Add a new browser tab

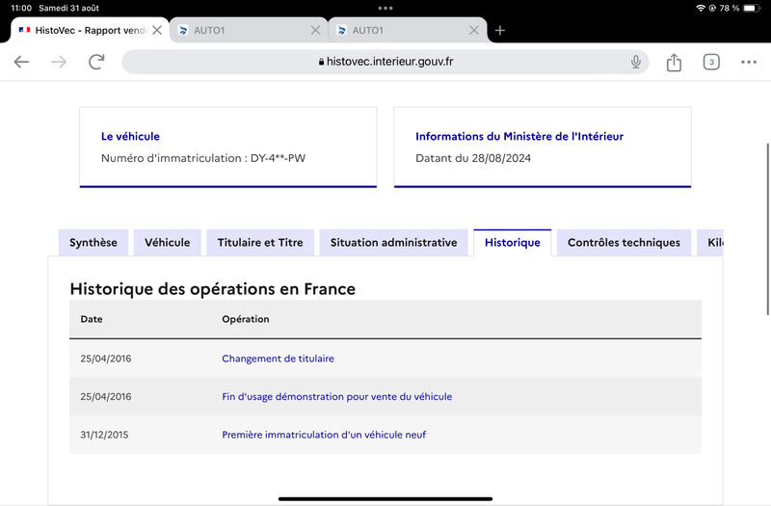coord(500,31)
